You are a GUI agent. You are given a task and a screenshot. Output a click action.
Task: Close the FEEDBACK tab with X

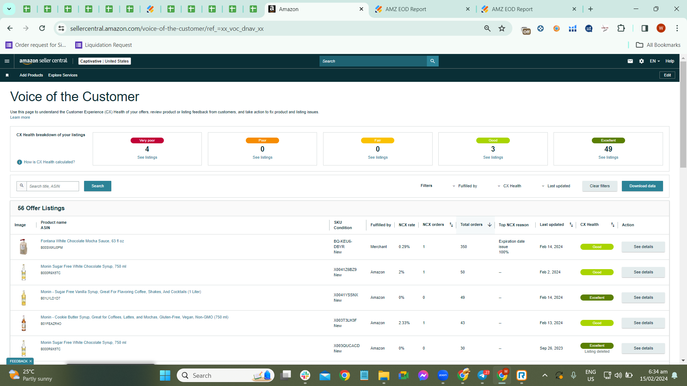[30, 361]
